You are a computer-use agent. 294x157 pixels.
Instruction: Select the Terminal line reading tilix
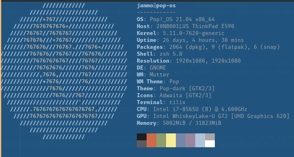point(161,102)
